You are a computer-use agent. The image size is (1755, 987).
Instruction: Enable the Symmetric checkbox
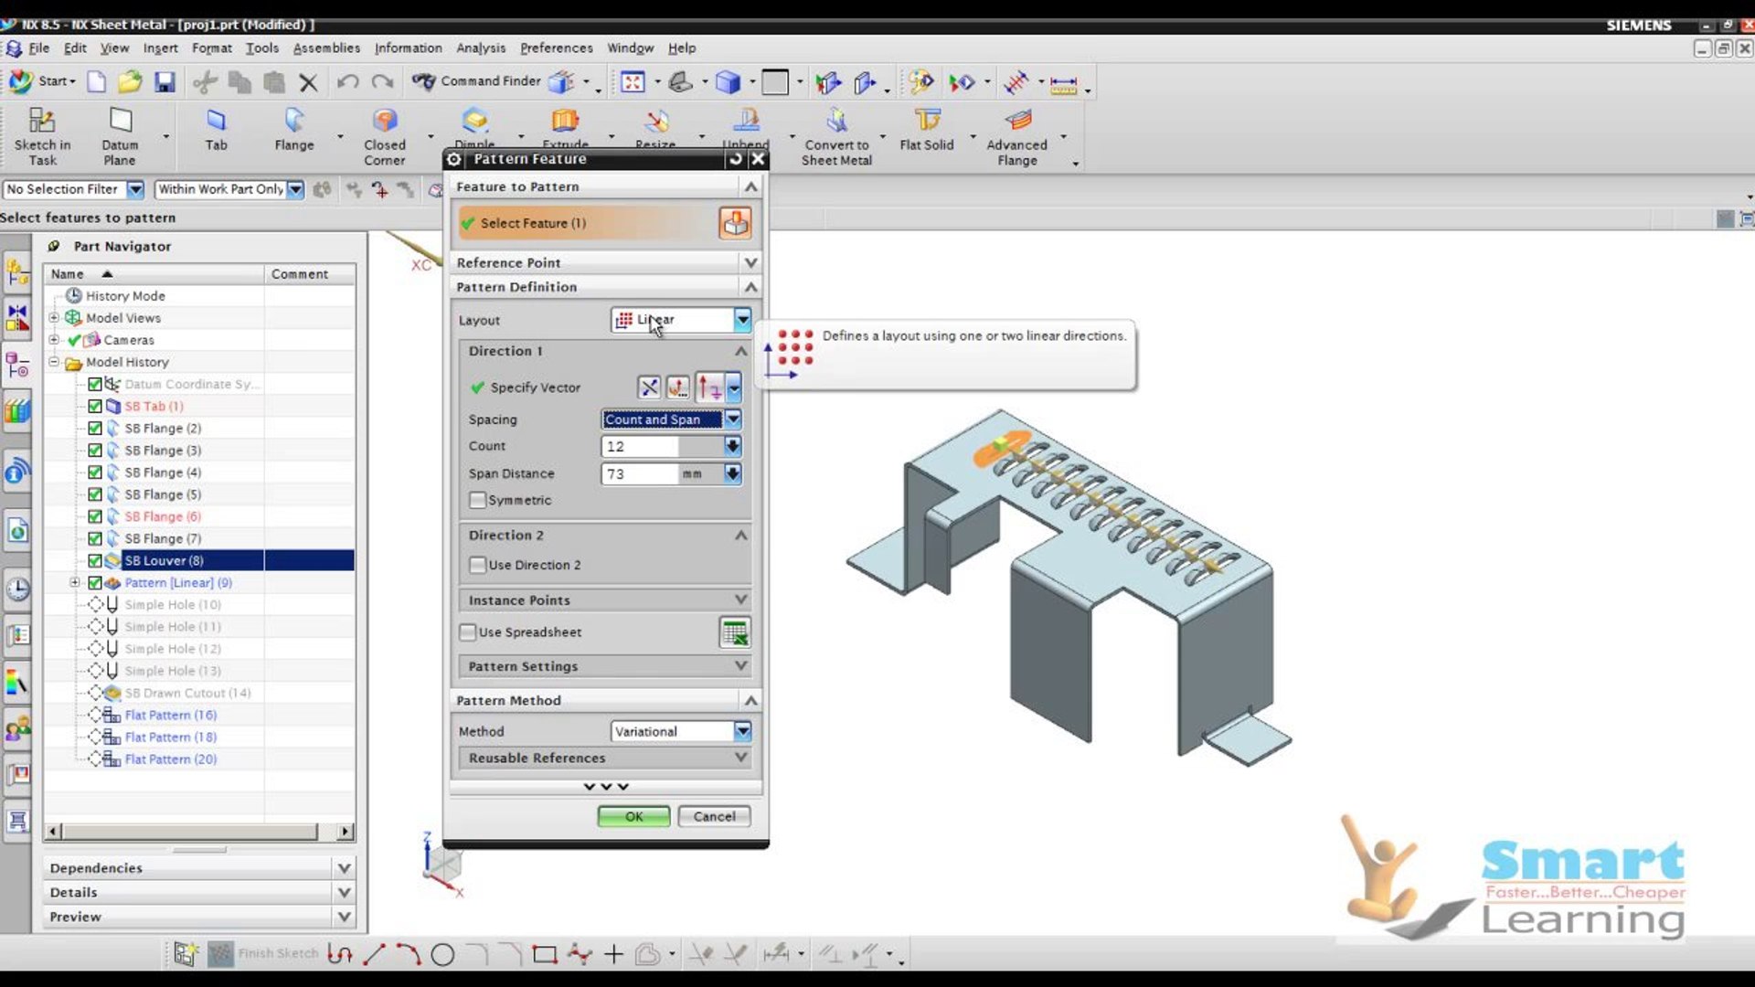pyautogui.click(x=477, y=500)
